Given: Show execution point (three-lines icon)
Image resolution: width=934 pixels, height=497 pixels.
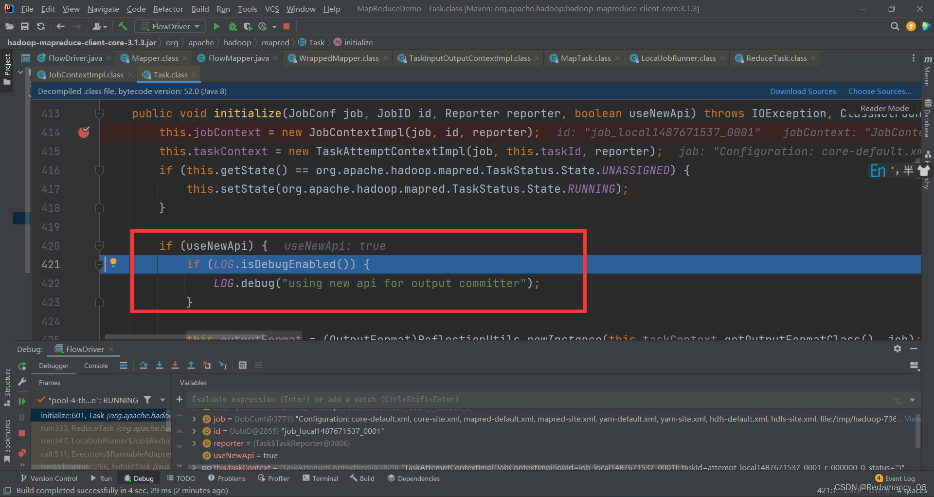Looking at the screenshot, I should click(x=124, y=365).
